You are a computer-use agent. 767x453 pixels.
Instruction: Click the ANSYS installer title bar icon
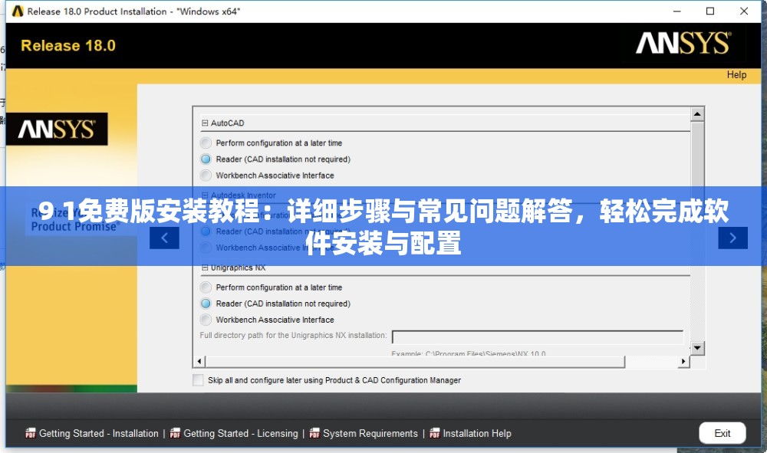coord(17,11)
